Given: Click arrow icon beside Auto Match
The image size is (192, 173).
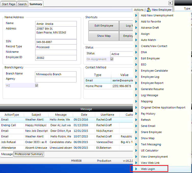Looking at the screenshot, I should 136,40.
